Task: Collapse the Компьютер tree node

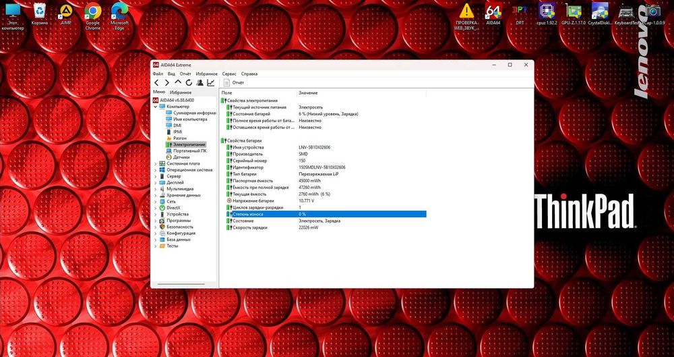Action: point(156,107)
